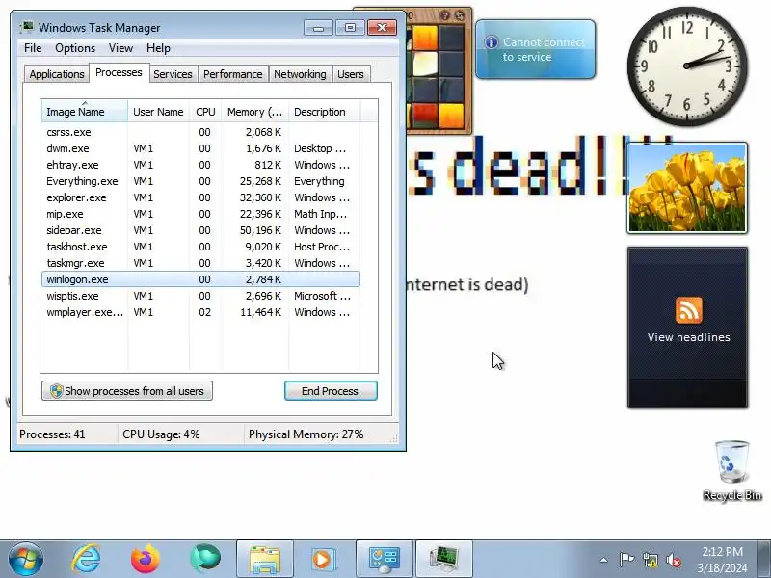The image size is (771, 578).
Task: Open the File menu
Action: click(x=33, y=48)
